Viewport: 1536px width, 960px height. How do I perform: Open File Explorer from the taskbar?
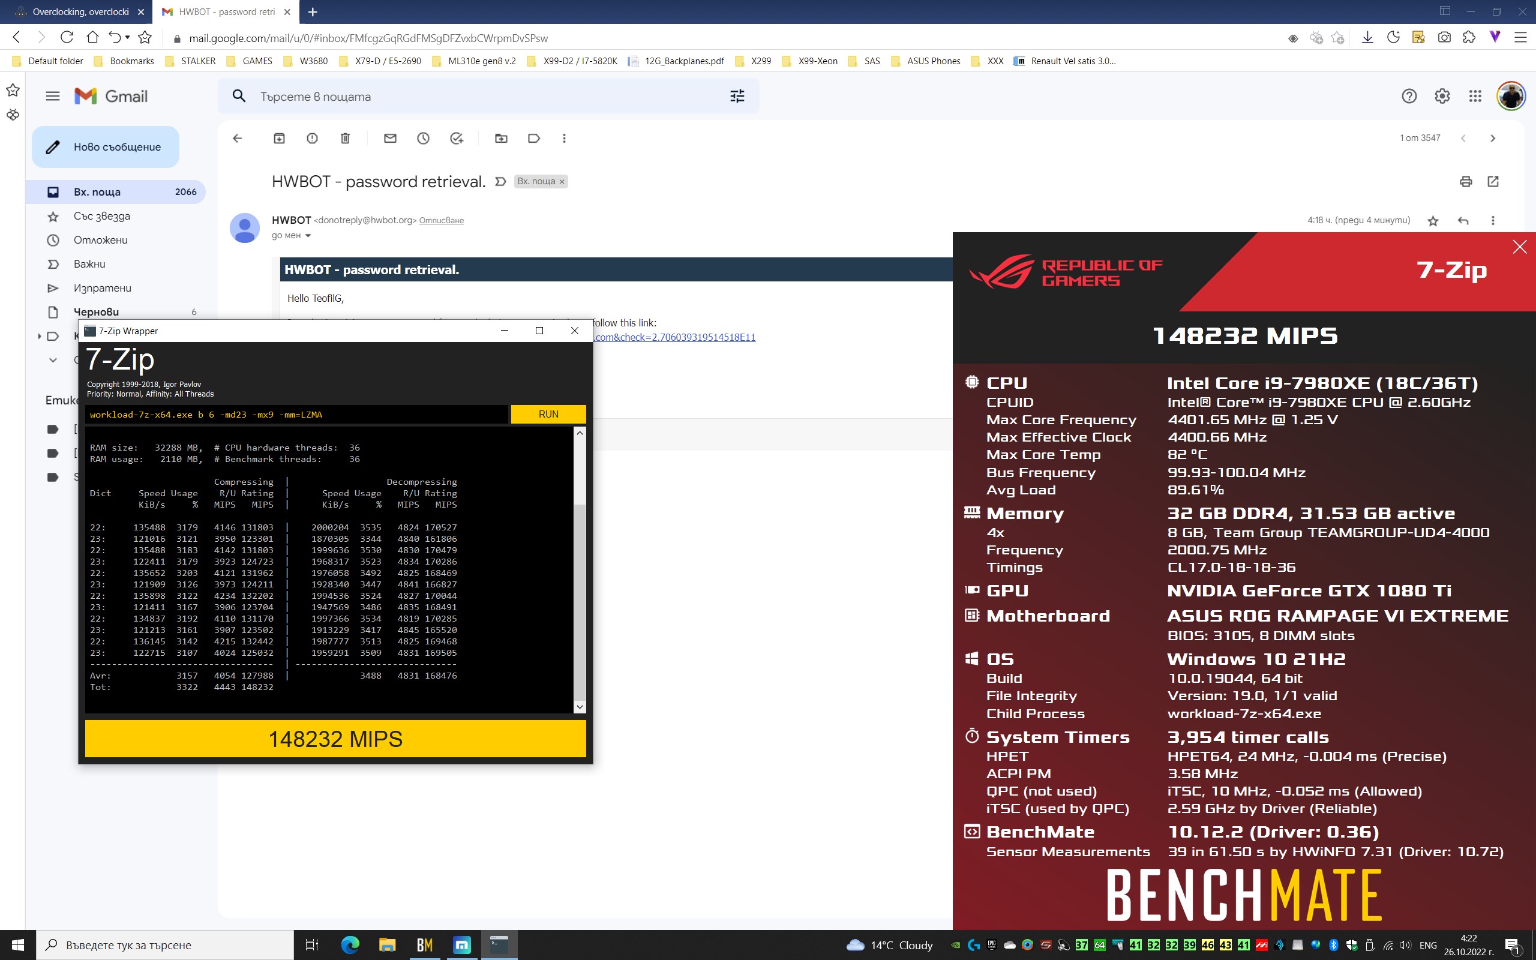click(x=387, y=946)
